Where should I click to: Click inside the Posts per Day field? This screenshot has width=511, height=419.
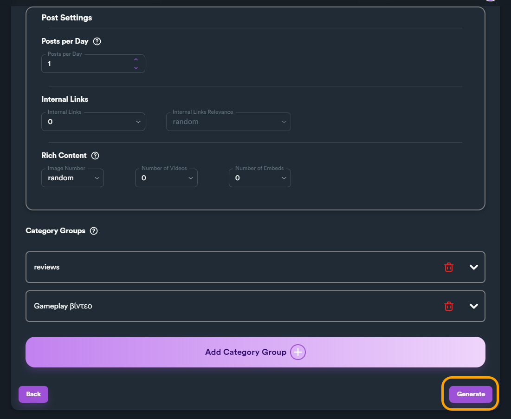click(86, 64)
